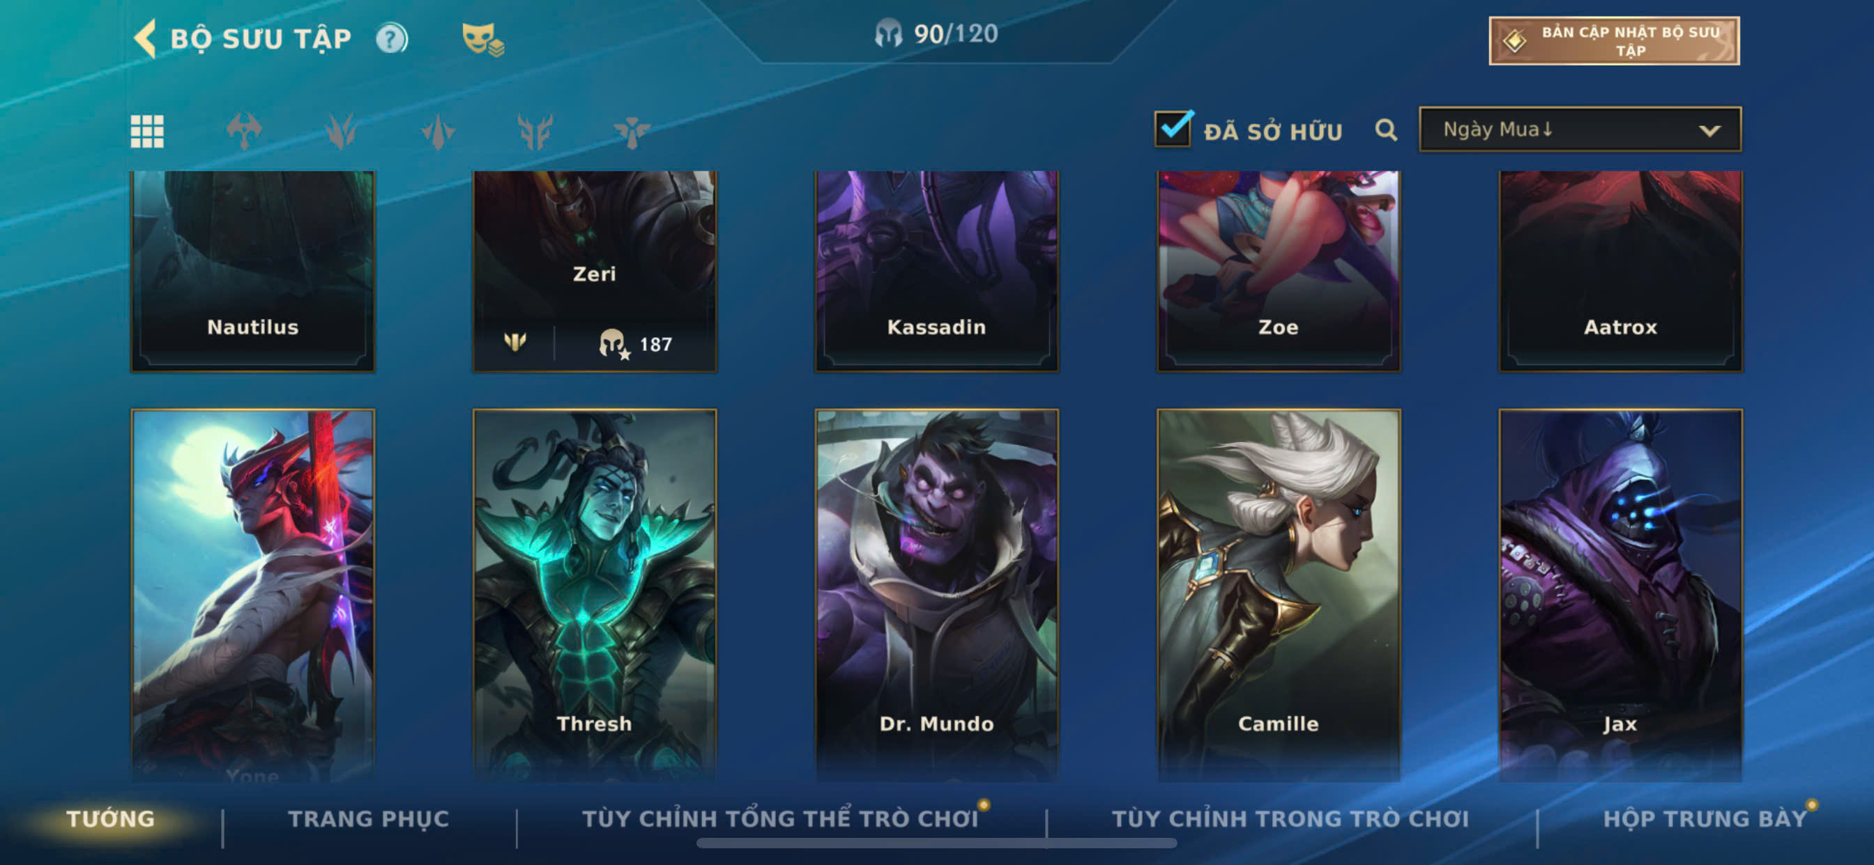Screen dimensions: 1874x865
Task: Open the question mark help icon
Action: pos(391,38)
